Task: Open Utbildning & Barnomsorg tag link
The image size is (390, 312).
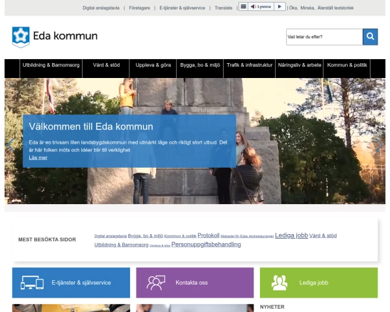Action: click(x=122, y=245)
